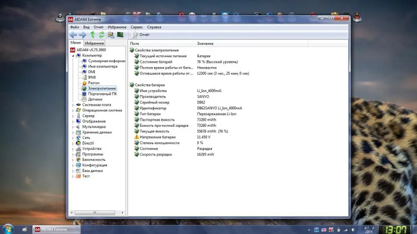Open the Windows Start menu orb

click(x=8, y=229)
